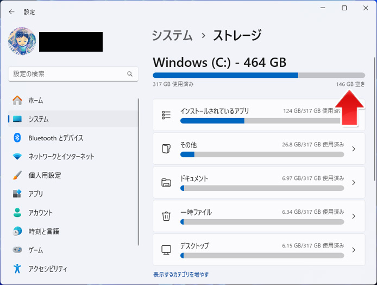
Task: Open インストールされているアプリ storage entry
Action: pyautogui.click(x=259, y=115)
